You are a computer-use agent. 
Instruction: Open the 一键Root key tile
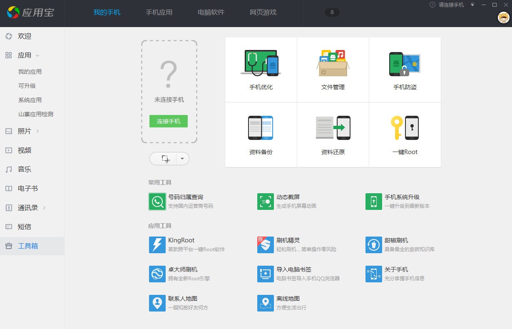click(405, 135)
